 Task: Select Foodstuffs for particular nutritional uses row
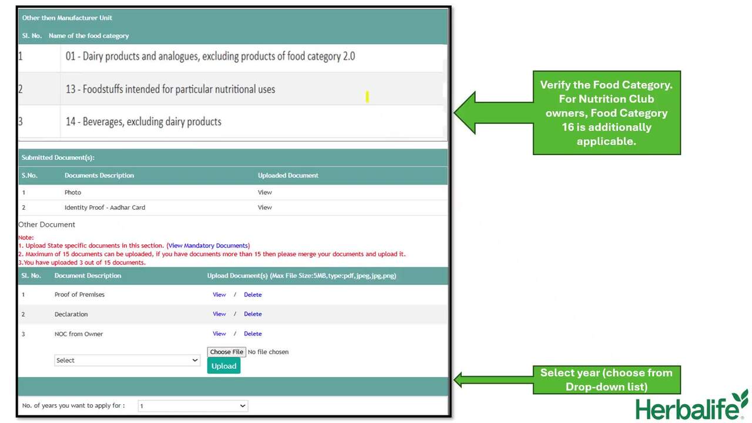coord(170,89)
